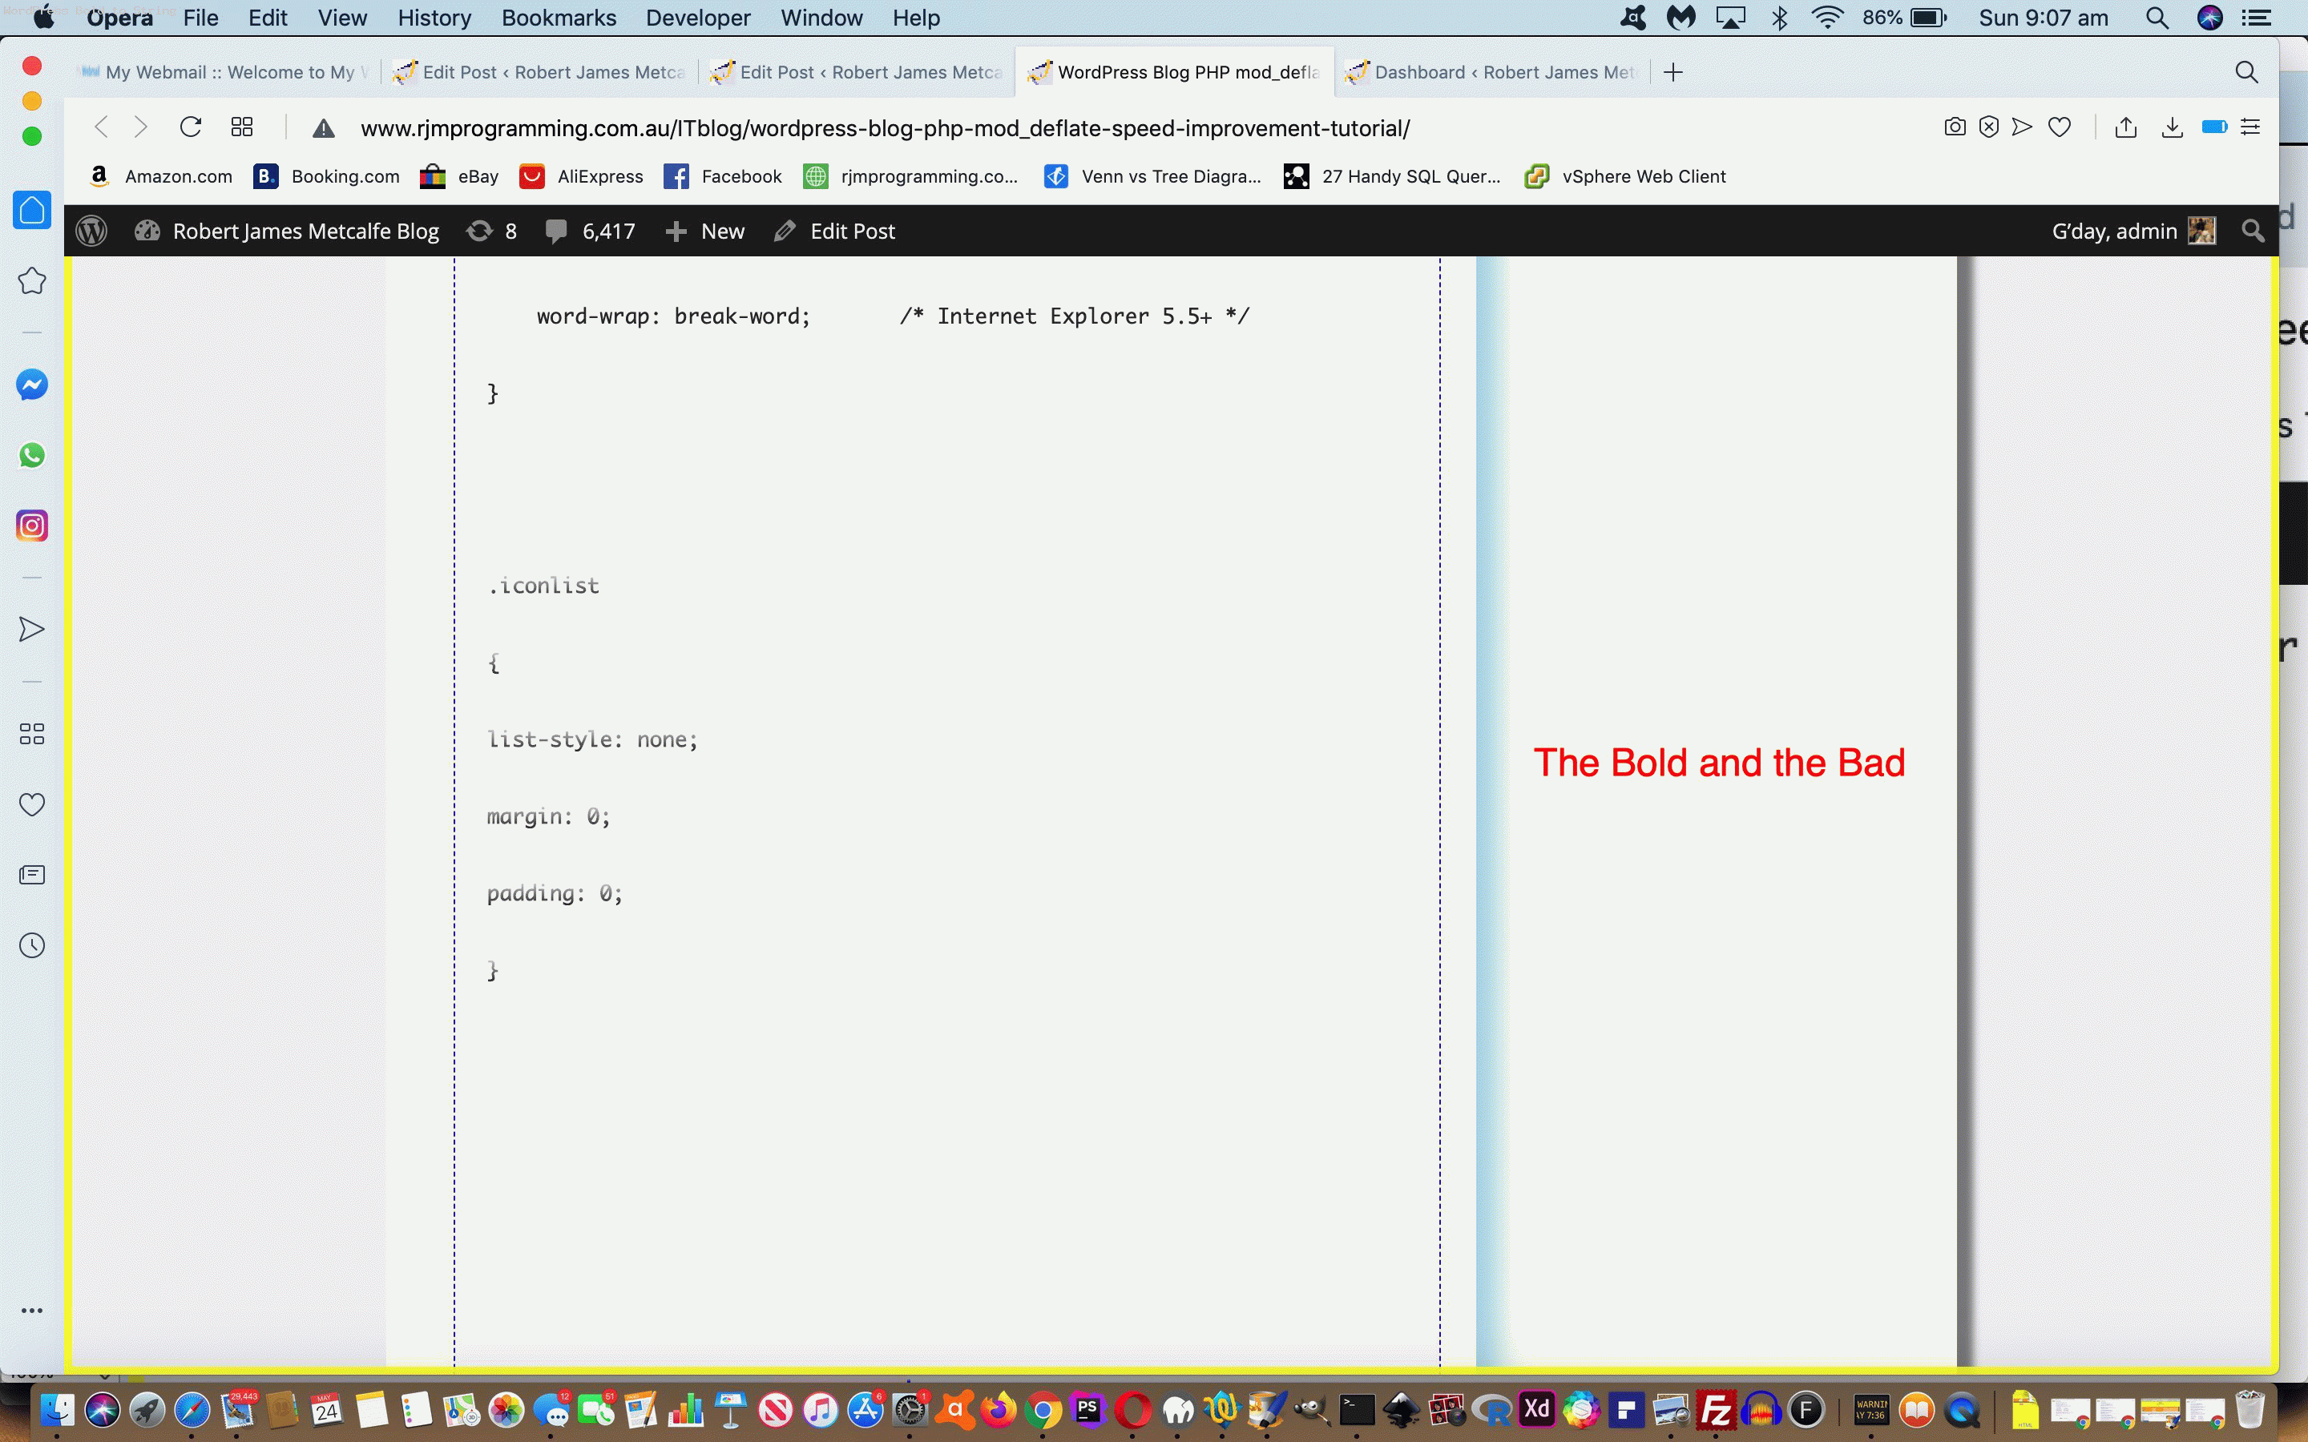Toggle the battery saver icon in the toolbar
Screen dimensions: 2308x1442
(x=2214, y=127)
